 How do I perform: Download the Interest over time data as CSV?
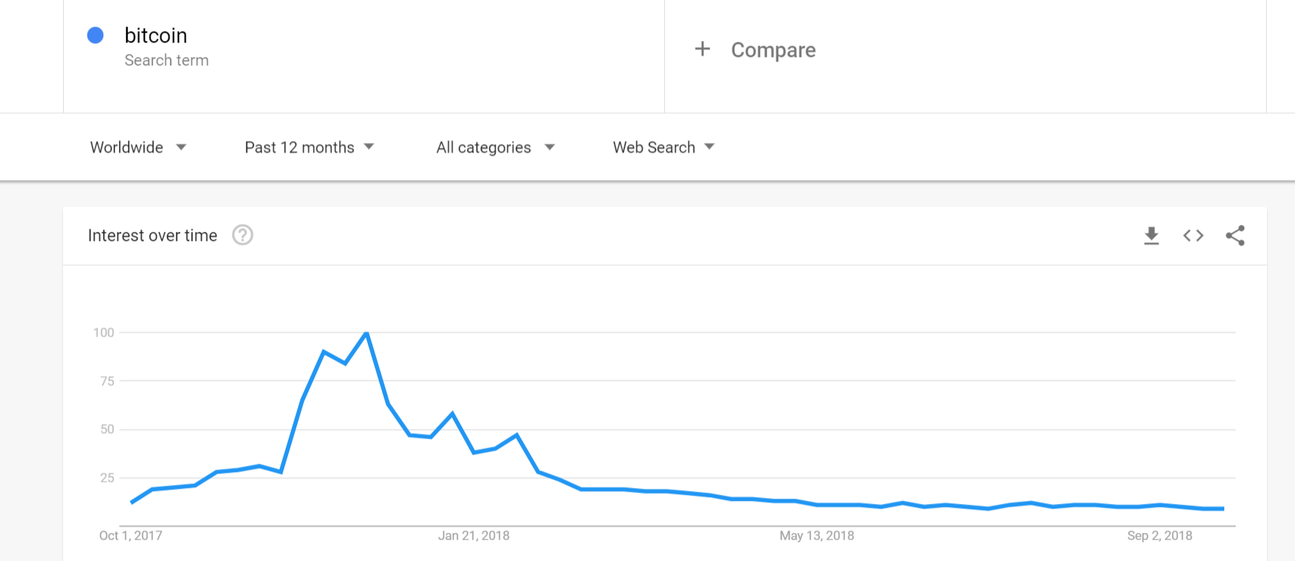[x=1151, y=236]
